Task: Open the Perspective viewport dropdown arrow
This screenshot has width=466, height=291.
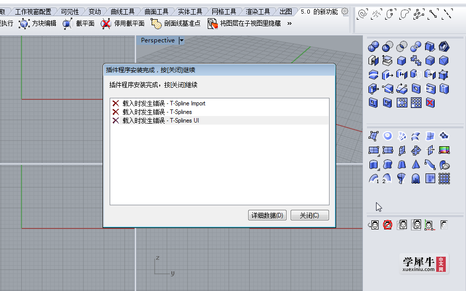Action: click(181, 40)
